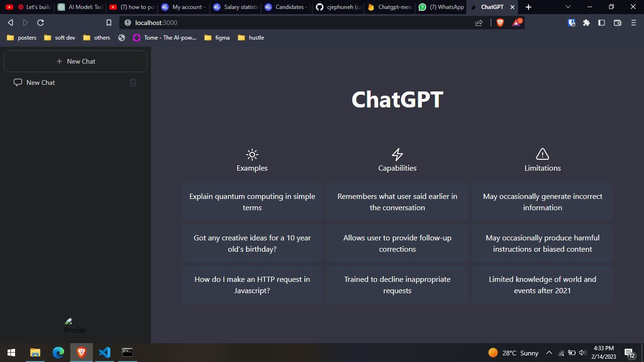
Task: Click the Capabilities lightning bolt icon
Action: click(x=397, y=154)
